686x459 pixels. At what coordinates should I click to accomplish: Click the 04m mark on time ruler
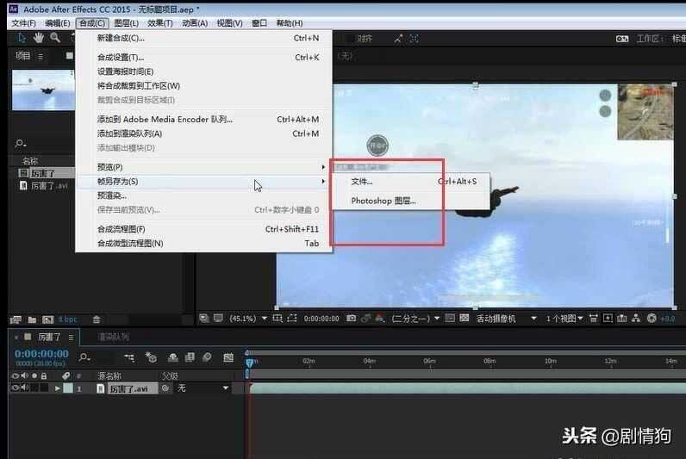[369, 361]
